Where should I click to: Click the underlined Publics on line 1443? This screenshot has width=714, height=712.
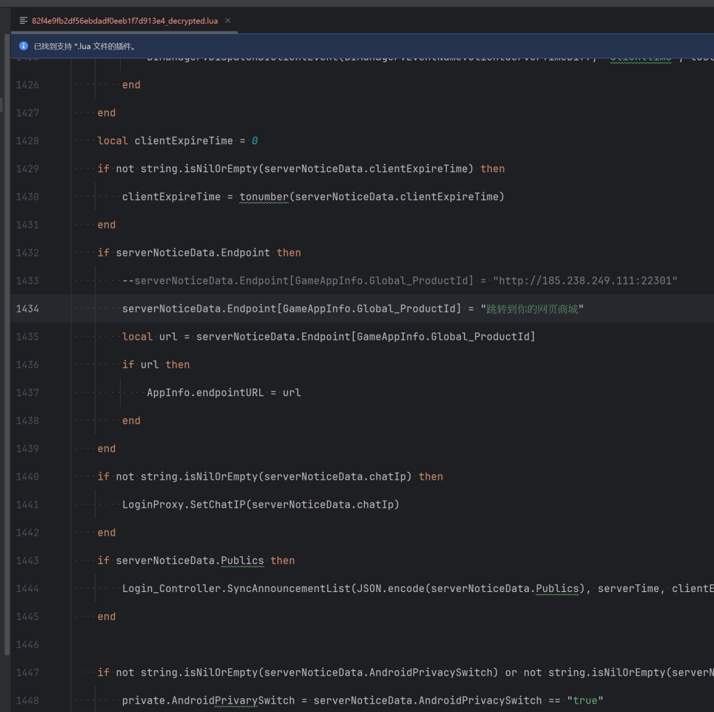click(242, 561)
